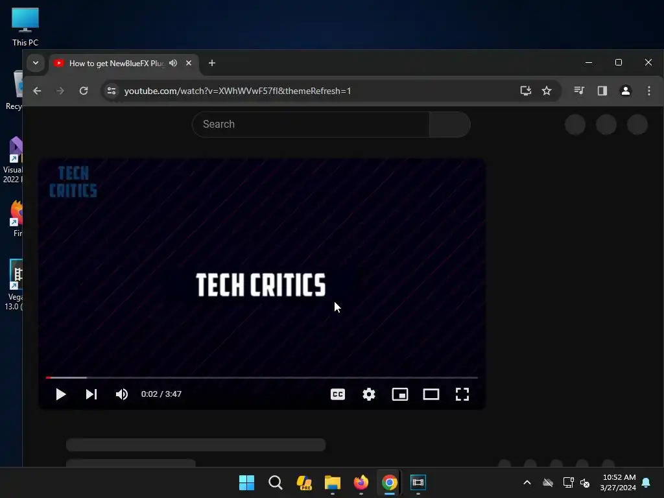Launch Firefox from taskbar
Viewport: 664px width, 498px height.
point(361,482)
